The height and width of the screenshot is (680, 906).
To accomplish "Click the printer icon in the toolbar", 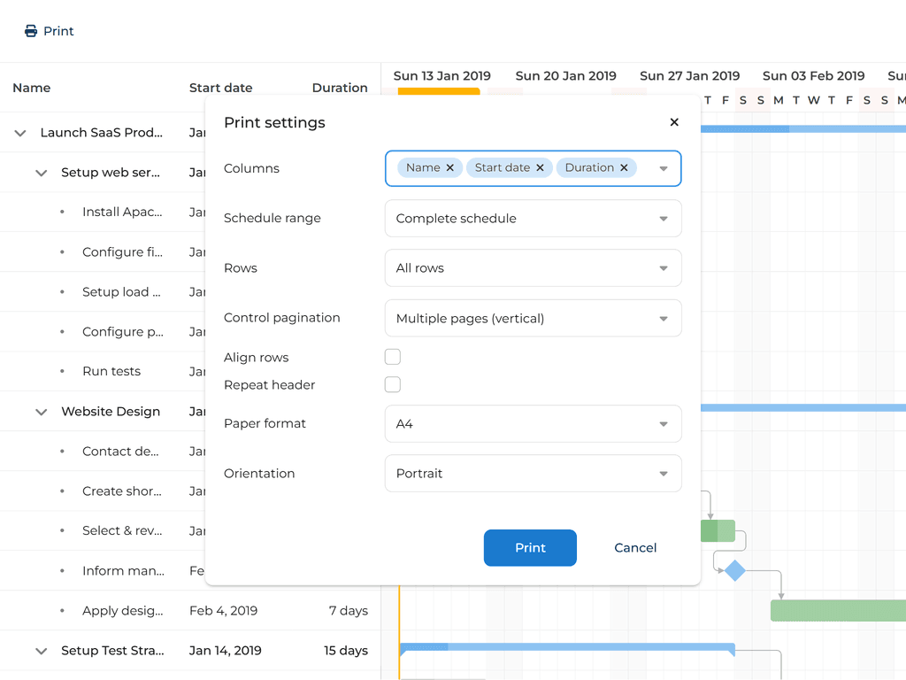I will [x=31, y=31].
